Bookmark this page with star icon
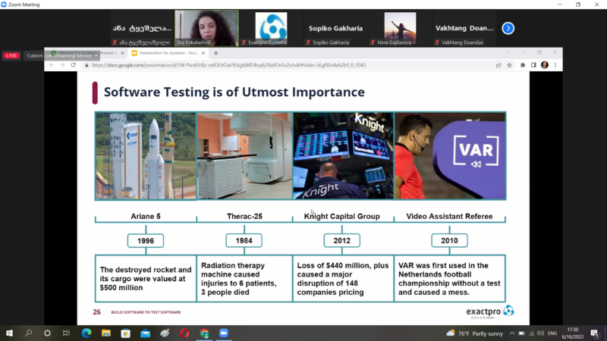 [509, 65]
